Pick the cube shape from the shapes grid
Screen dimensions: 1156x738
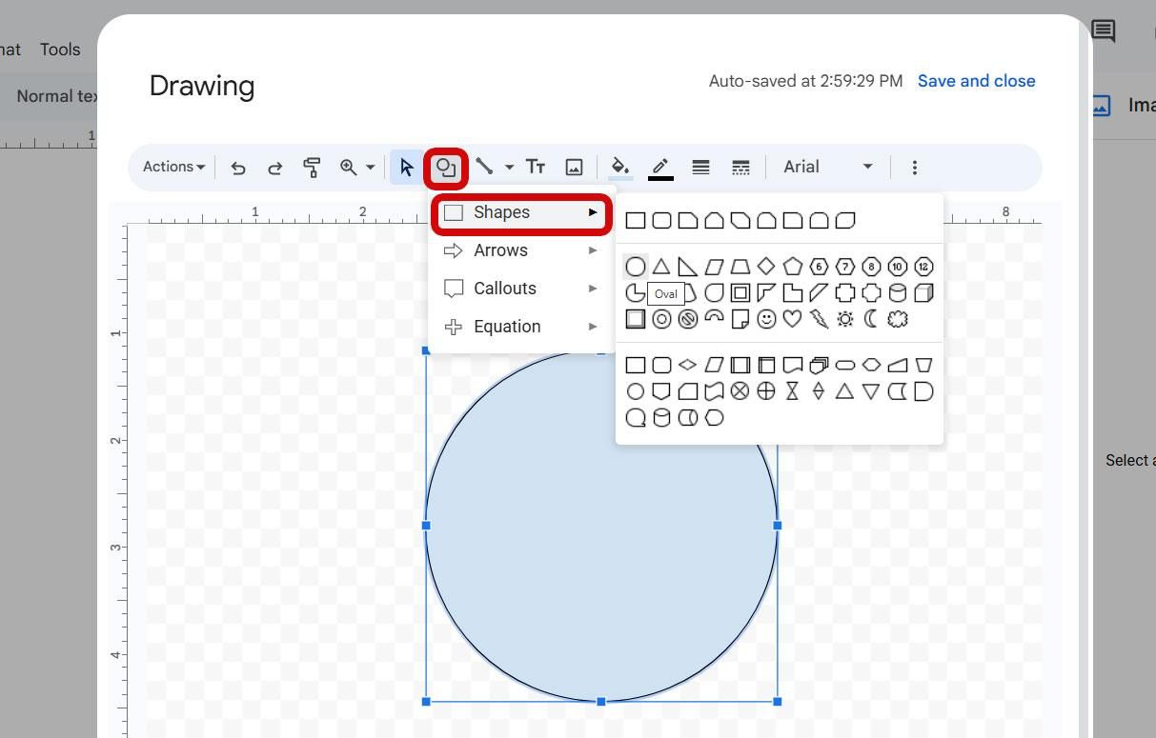[923, 292]
